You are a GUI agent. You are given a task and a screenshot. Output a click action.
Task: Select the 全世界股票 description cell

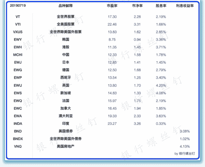(x=65, y=17)
